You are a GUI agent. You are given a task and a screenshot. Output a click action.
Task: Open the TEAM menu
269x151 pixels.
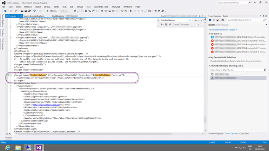56,7
